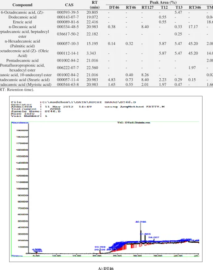Click CAS number '000057-10-3'
This screenshot has height=270, width=213.
click(x=68, y=44)
